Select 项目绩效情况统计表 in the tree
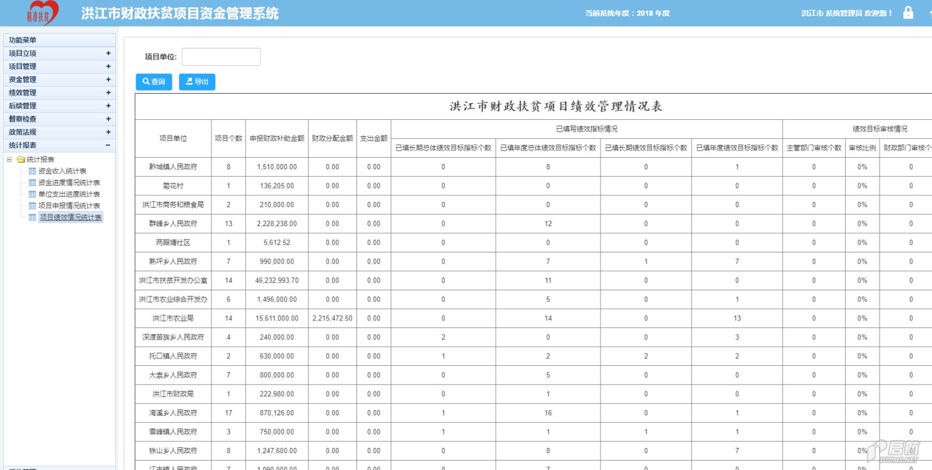932x470 pixels. click(x=71, y=218)
